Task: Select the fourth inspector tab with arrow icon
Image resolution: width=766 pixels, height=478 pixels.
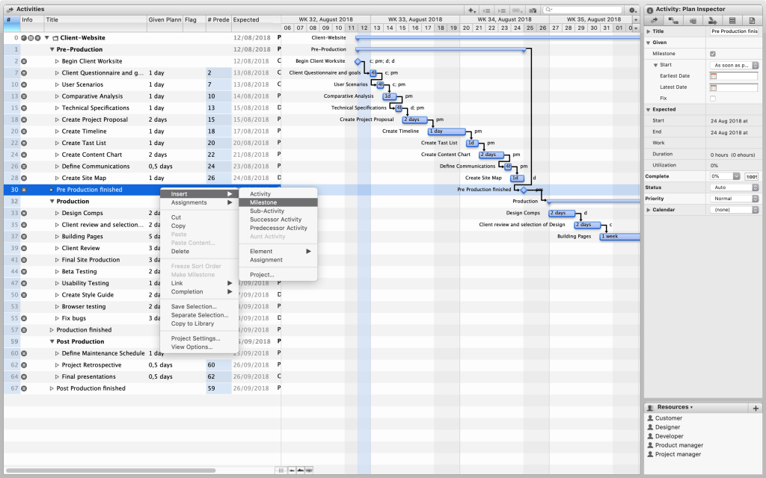Action: [712, 20]
